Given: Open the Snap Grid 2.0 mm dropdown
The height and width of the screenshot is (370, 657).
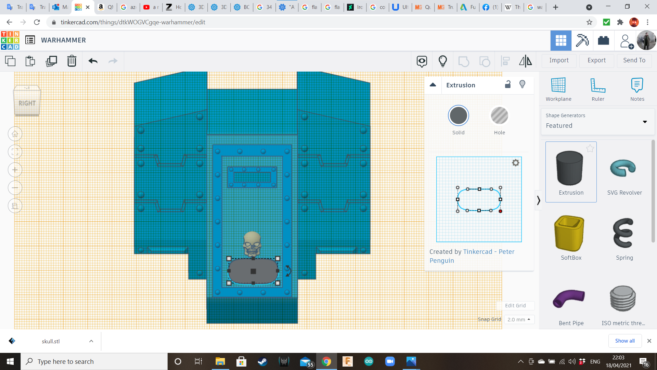Looking at the screenshot, I should click(519, 319).
